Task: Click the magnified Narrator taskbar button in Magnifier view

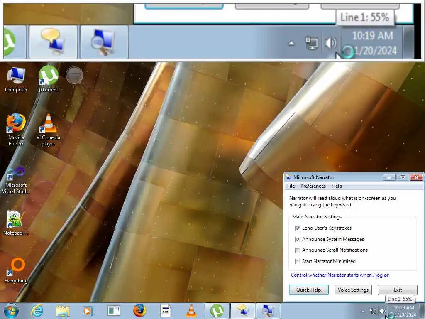Action: [x=53, y=42]
